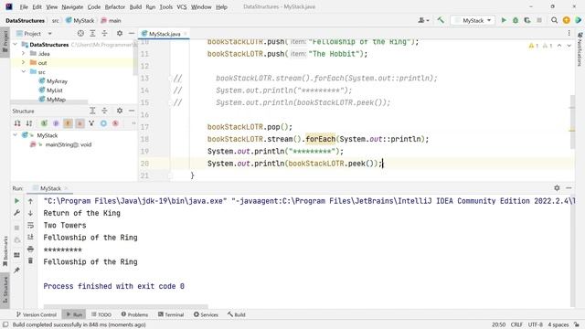Open the MyStack run configuration dropdown
Screen dimensions: 585x329
pos(473,20)
